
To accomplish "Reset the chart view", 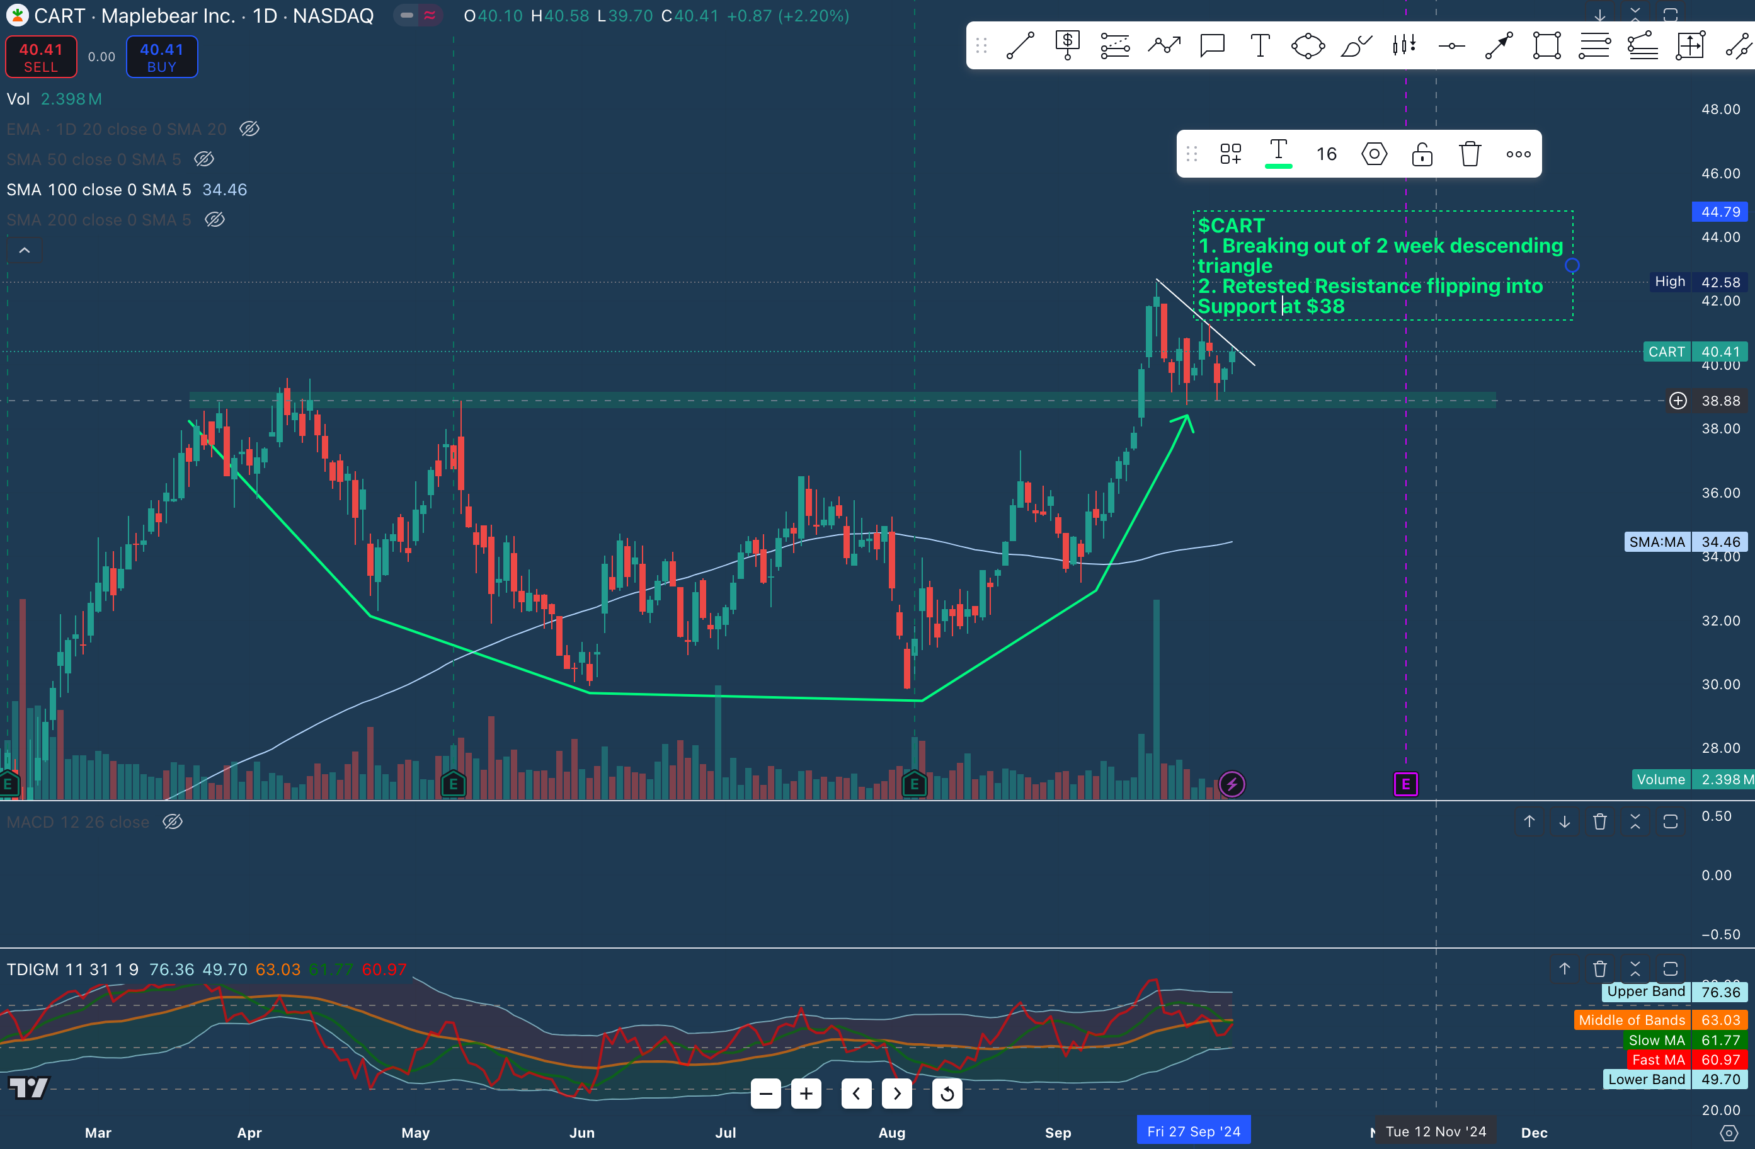I will (947, 1094).
